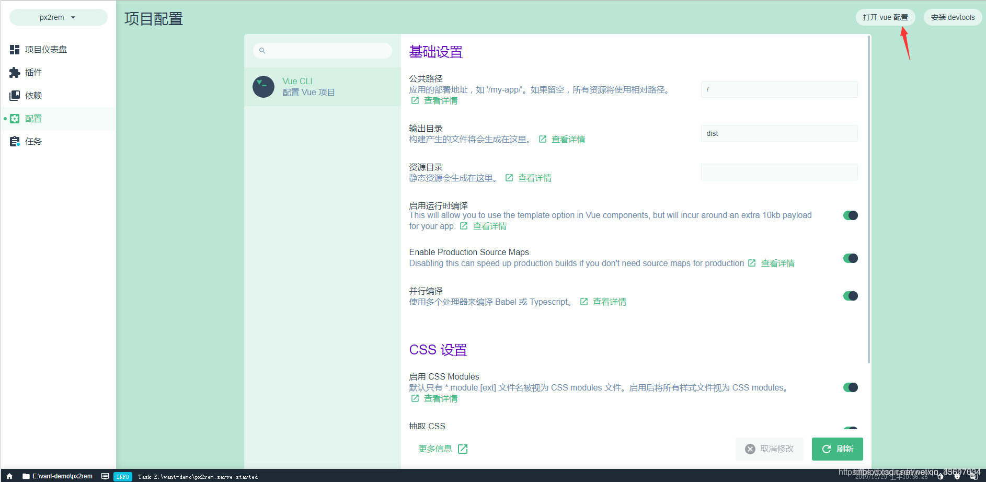The width and height of the screenshot is (986, 482).
Task: Disable the 启用运行时编译 toggle
Action: tap(851, 215)
